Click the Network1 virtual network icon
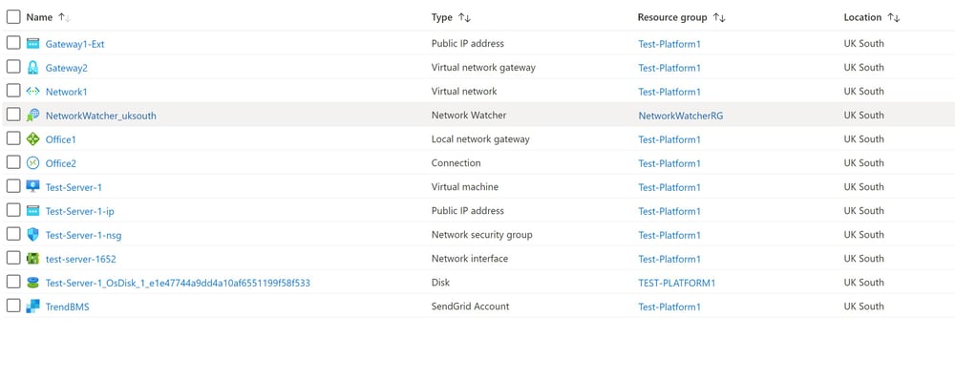Viewport: 955px width, 381px height. pos(32,92)
